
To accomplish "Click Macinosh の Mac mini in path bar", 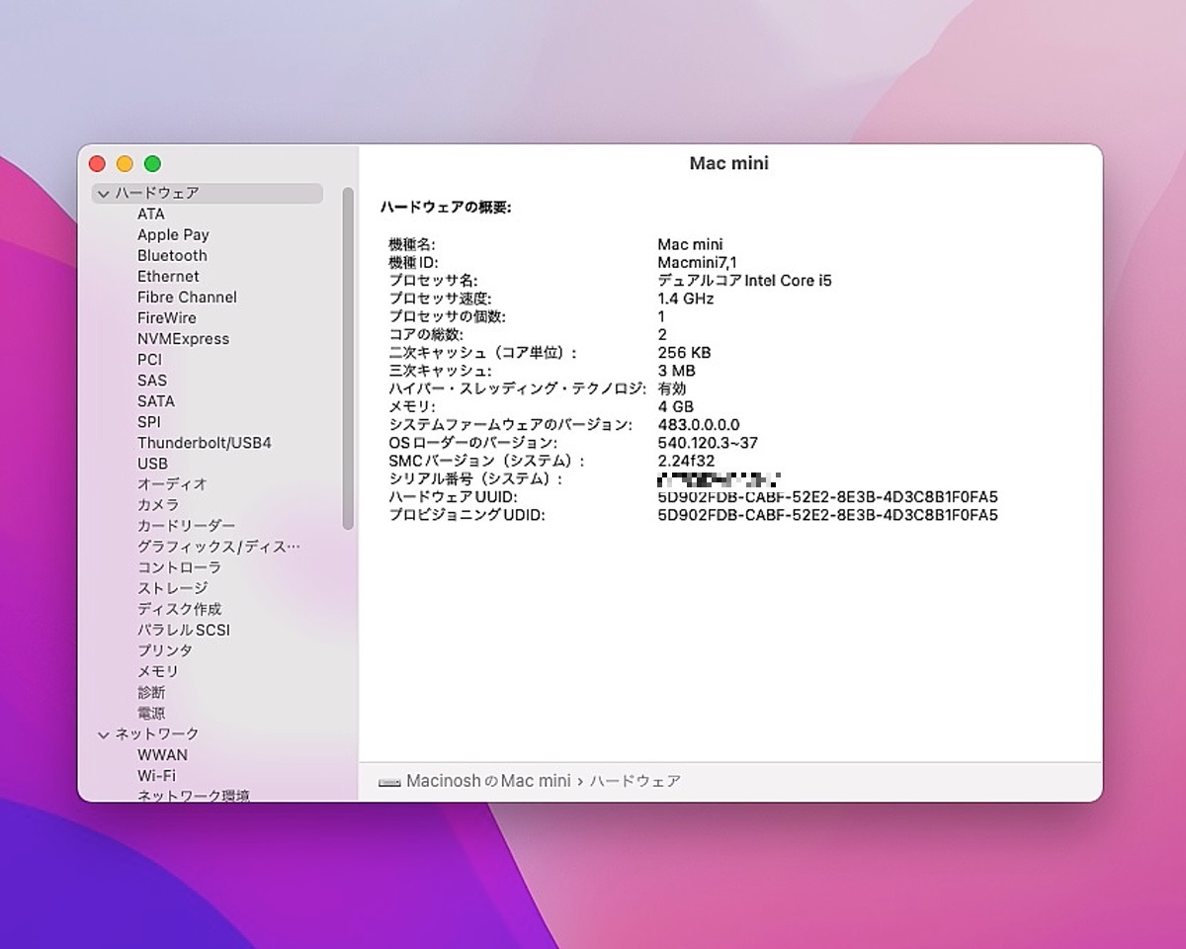I will coord(488,781).
